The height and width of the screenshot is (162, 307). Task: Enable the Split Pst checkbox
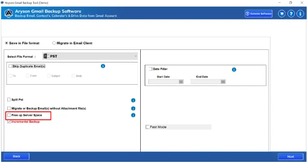(x=9, y=100)
